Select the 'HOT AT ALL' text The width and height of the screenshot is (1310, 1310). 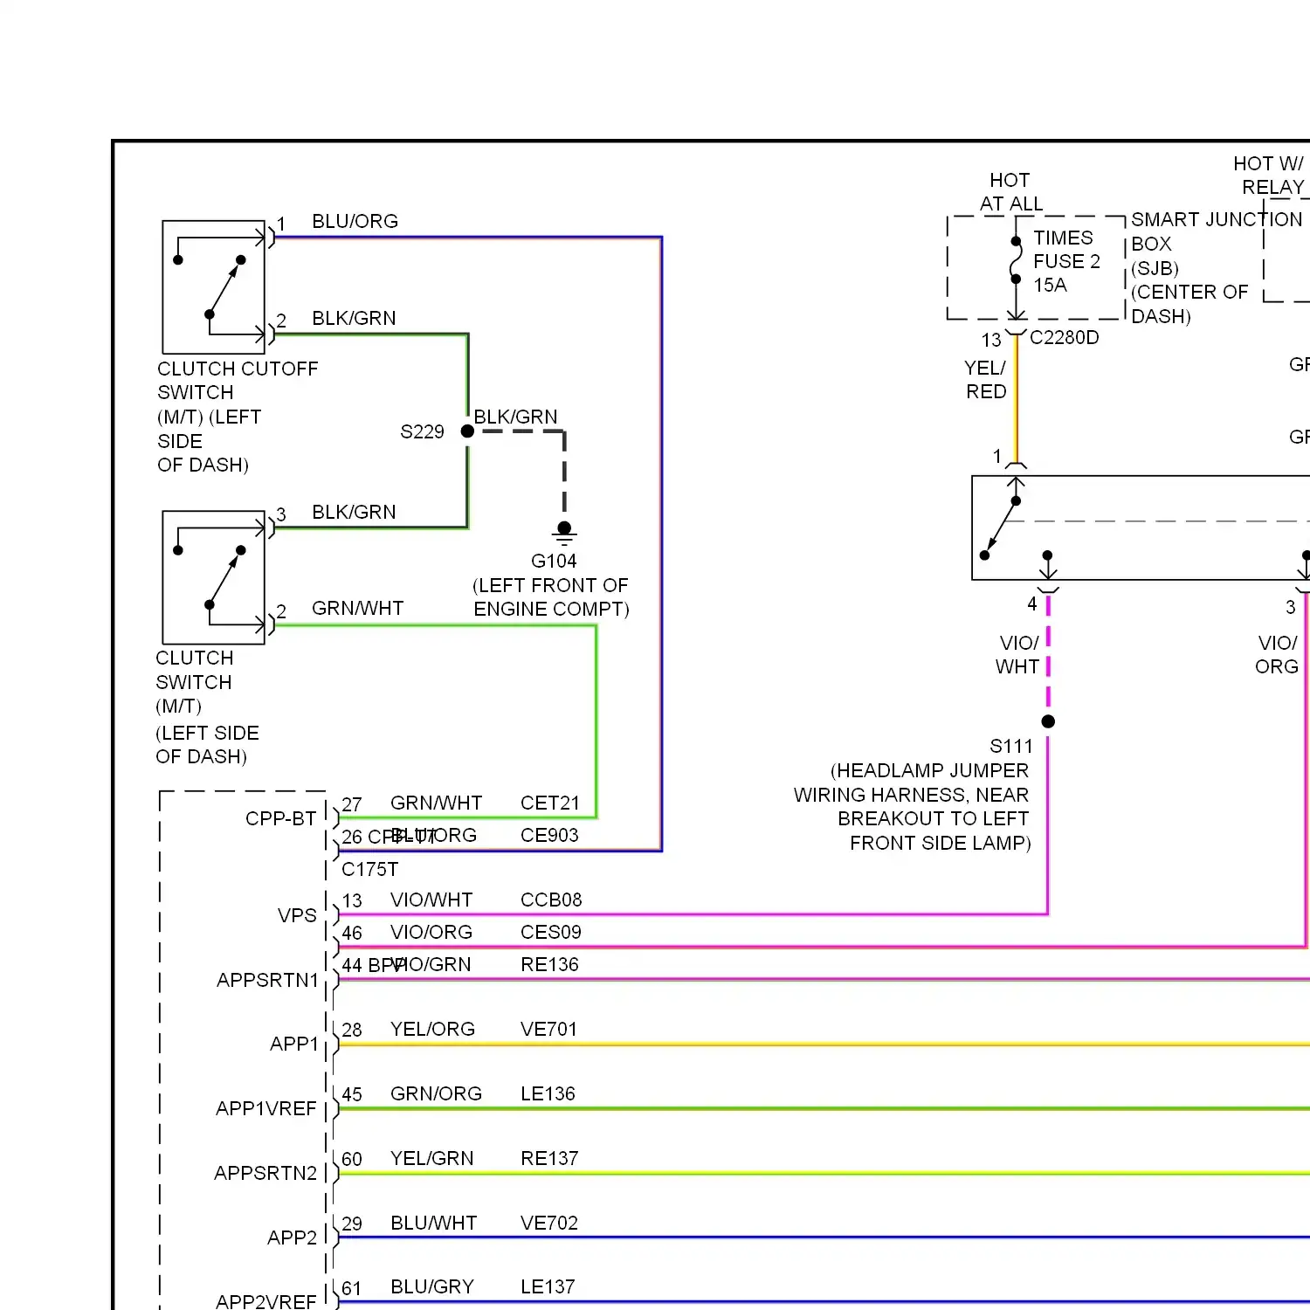click(1010, 192)
